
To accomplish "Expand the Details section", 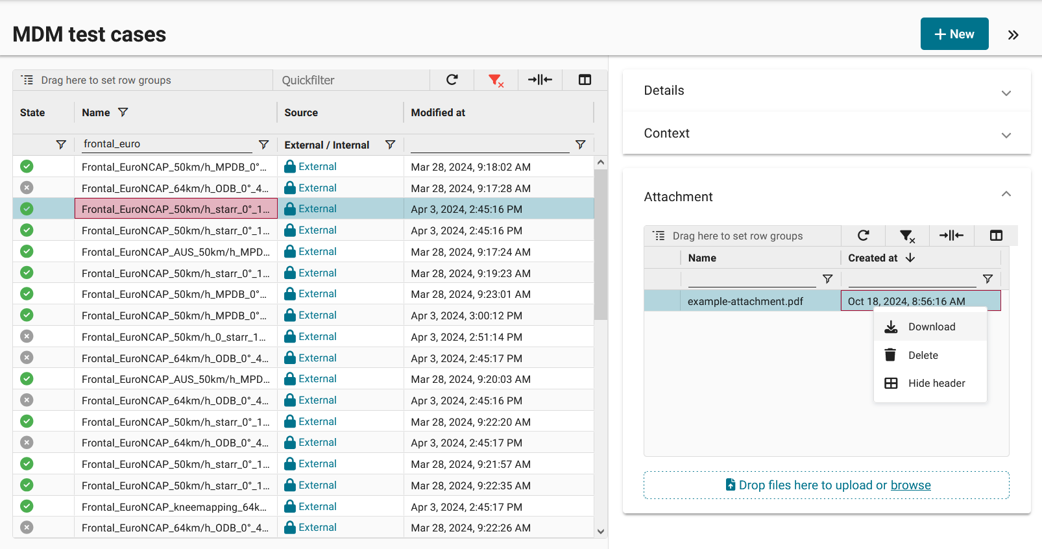I will [827, 91].
